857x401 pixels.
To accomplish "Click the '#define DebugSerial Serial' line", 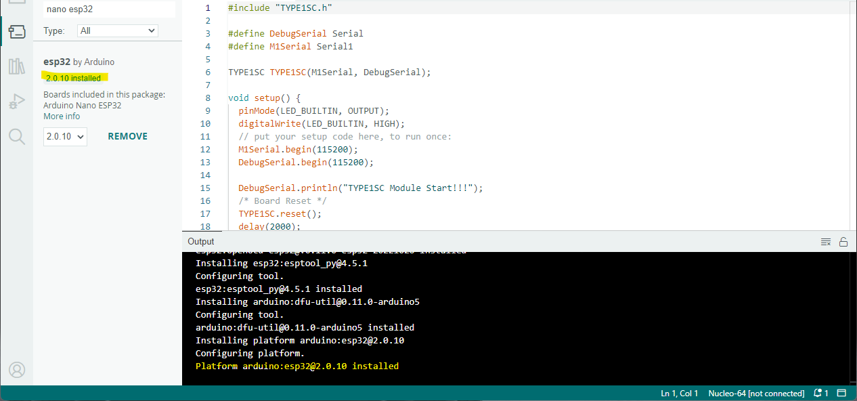I will point(296,33).
